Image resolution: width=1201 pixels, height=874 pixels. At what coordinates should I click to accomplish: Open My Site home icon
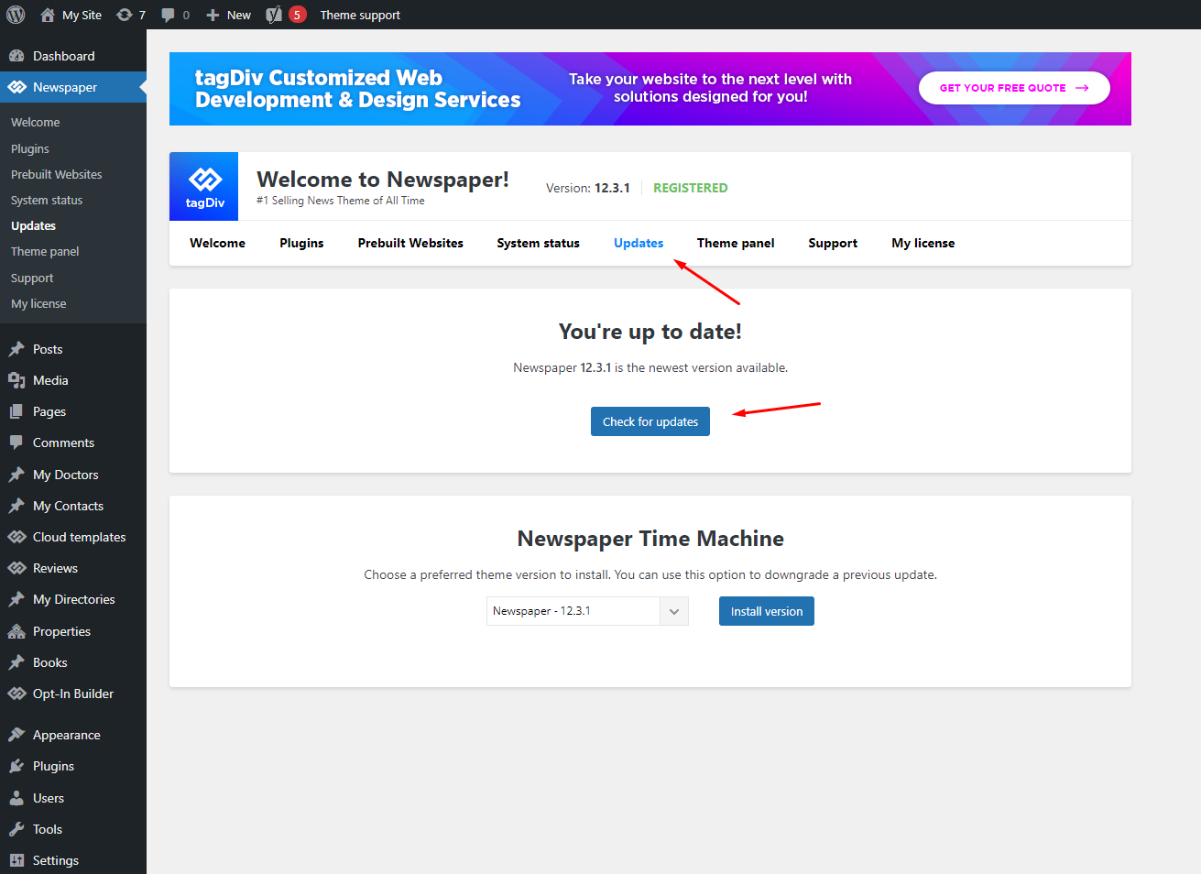(48, 15)
